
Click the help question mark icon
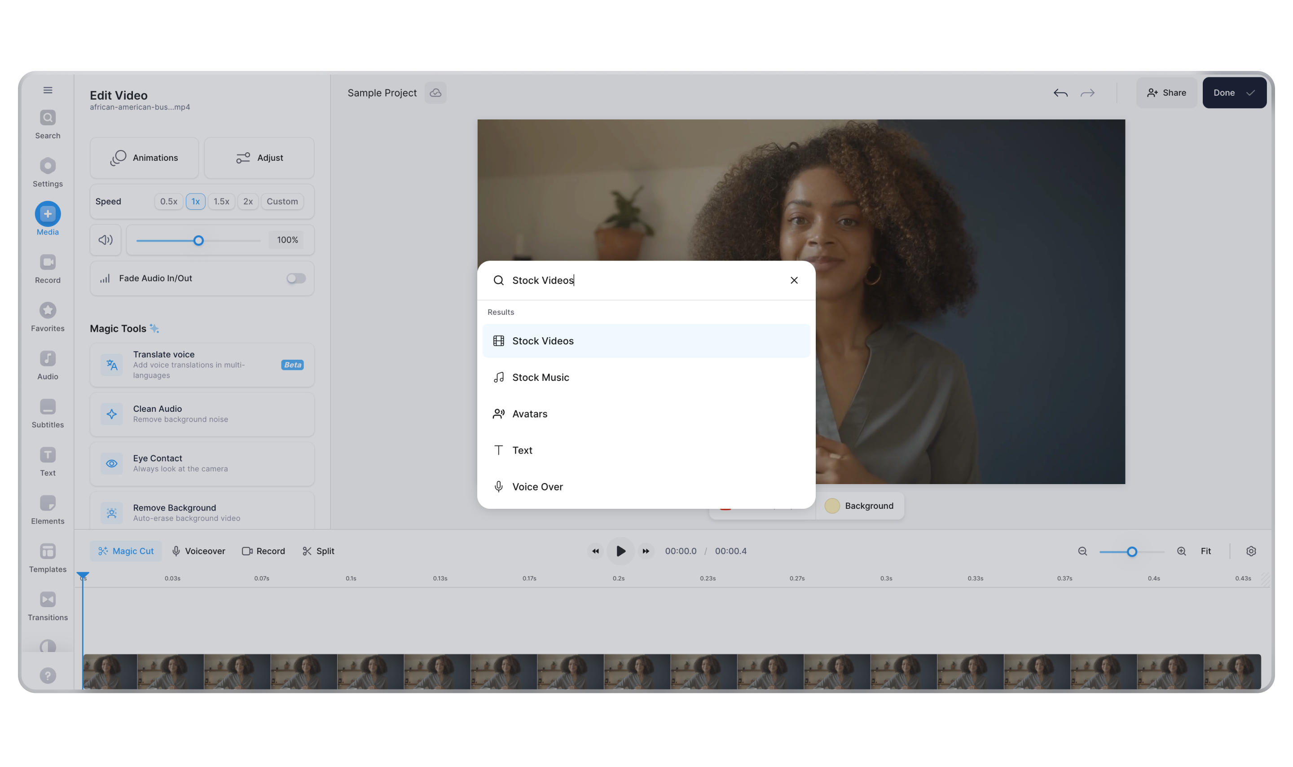(x=48, y=675)
